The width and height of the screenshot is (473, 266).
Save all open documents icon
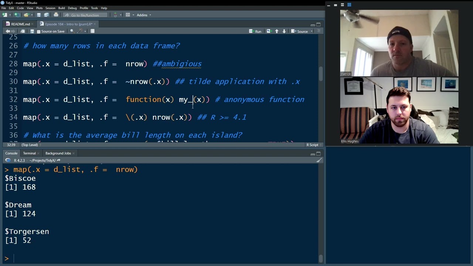point(46,15)
